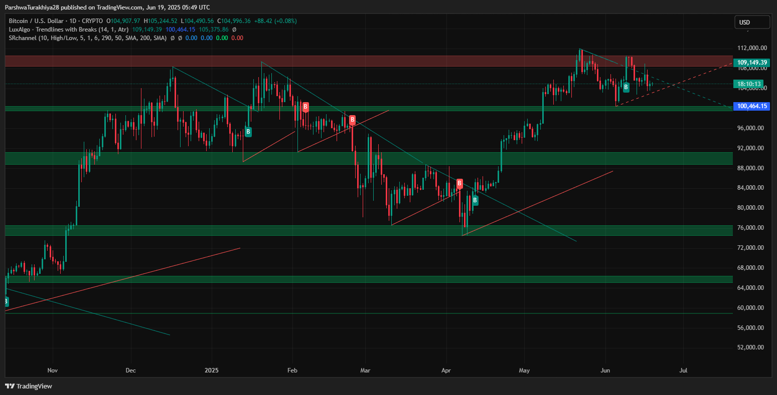Click the 76,000.00 price axis label
The height and width of the screenshot is (395, 777).
tap(751, 228)
